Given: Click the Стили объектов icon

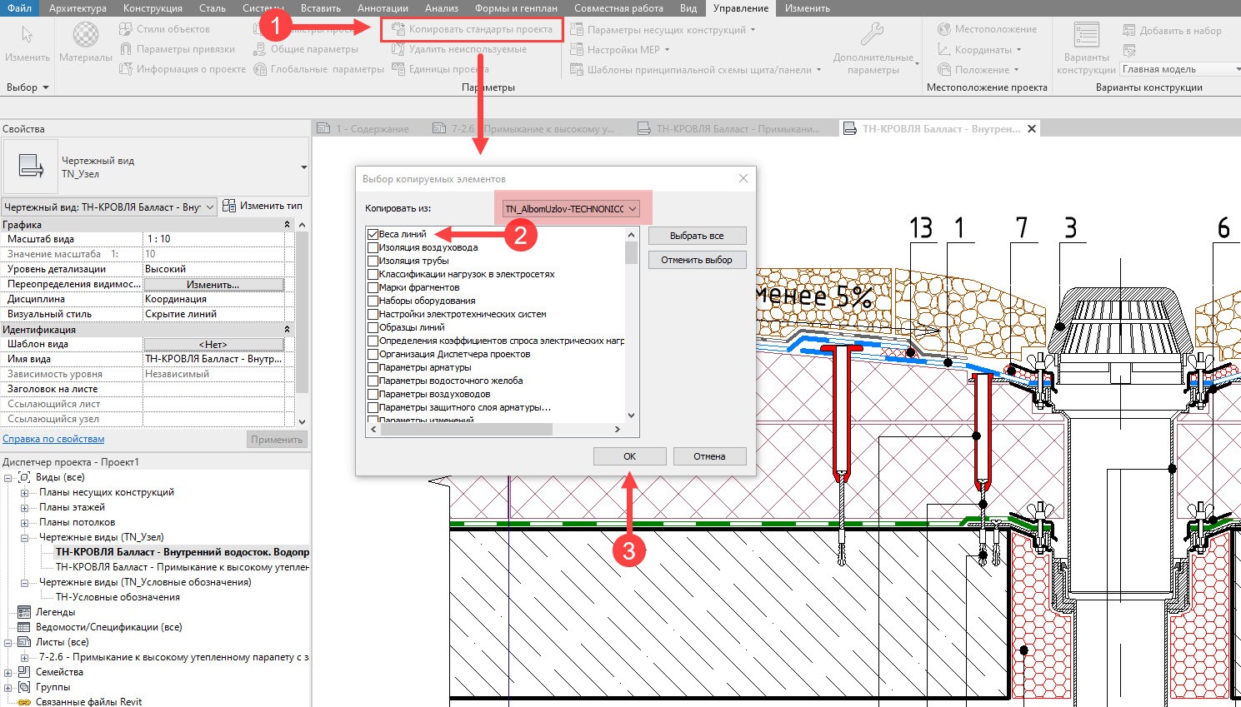Looking at the screenshot, I should [x=127, y=27].
